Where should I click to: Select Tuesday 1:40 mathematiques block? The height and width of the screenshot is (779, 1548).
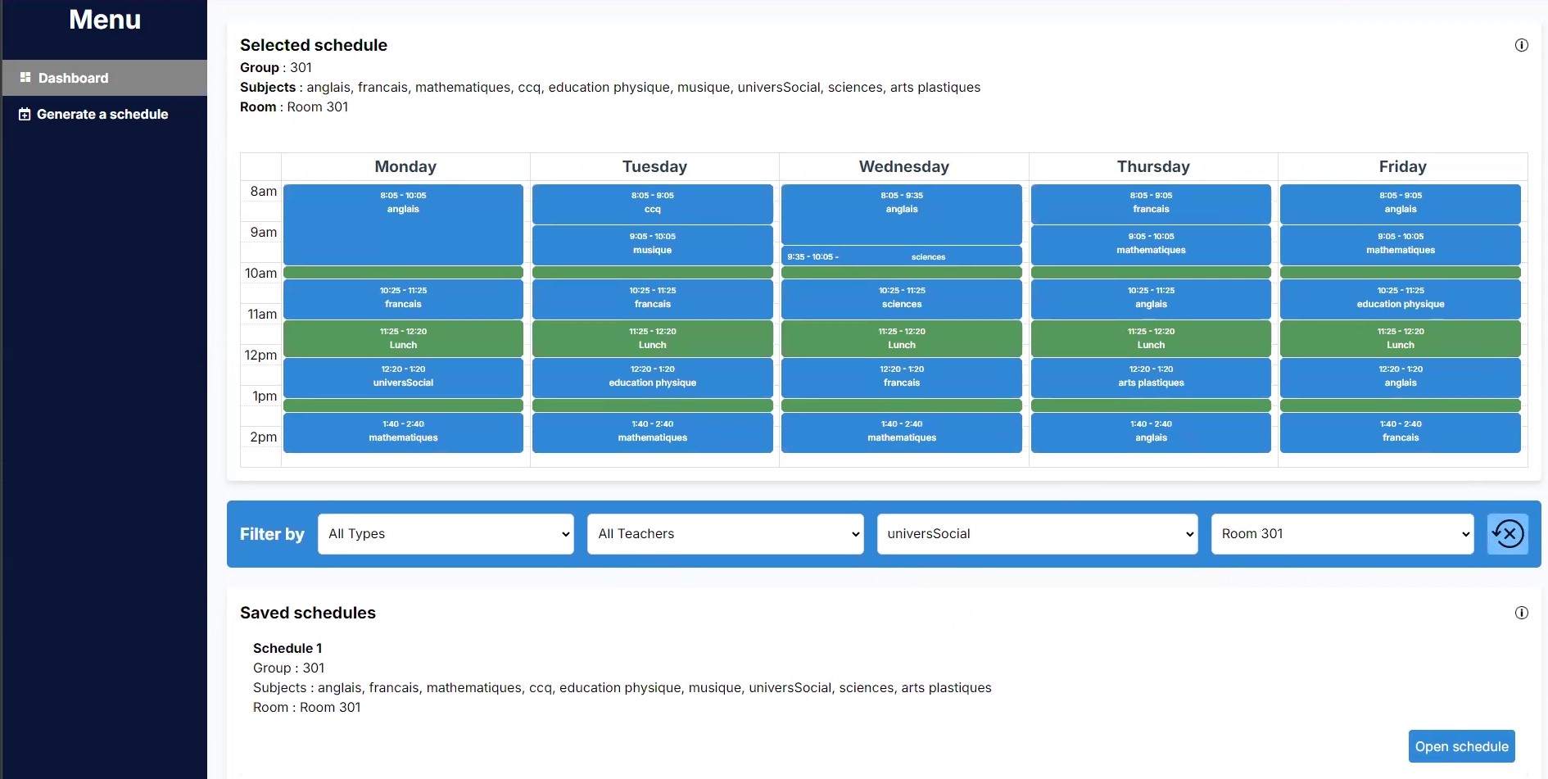652,433
